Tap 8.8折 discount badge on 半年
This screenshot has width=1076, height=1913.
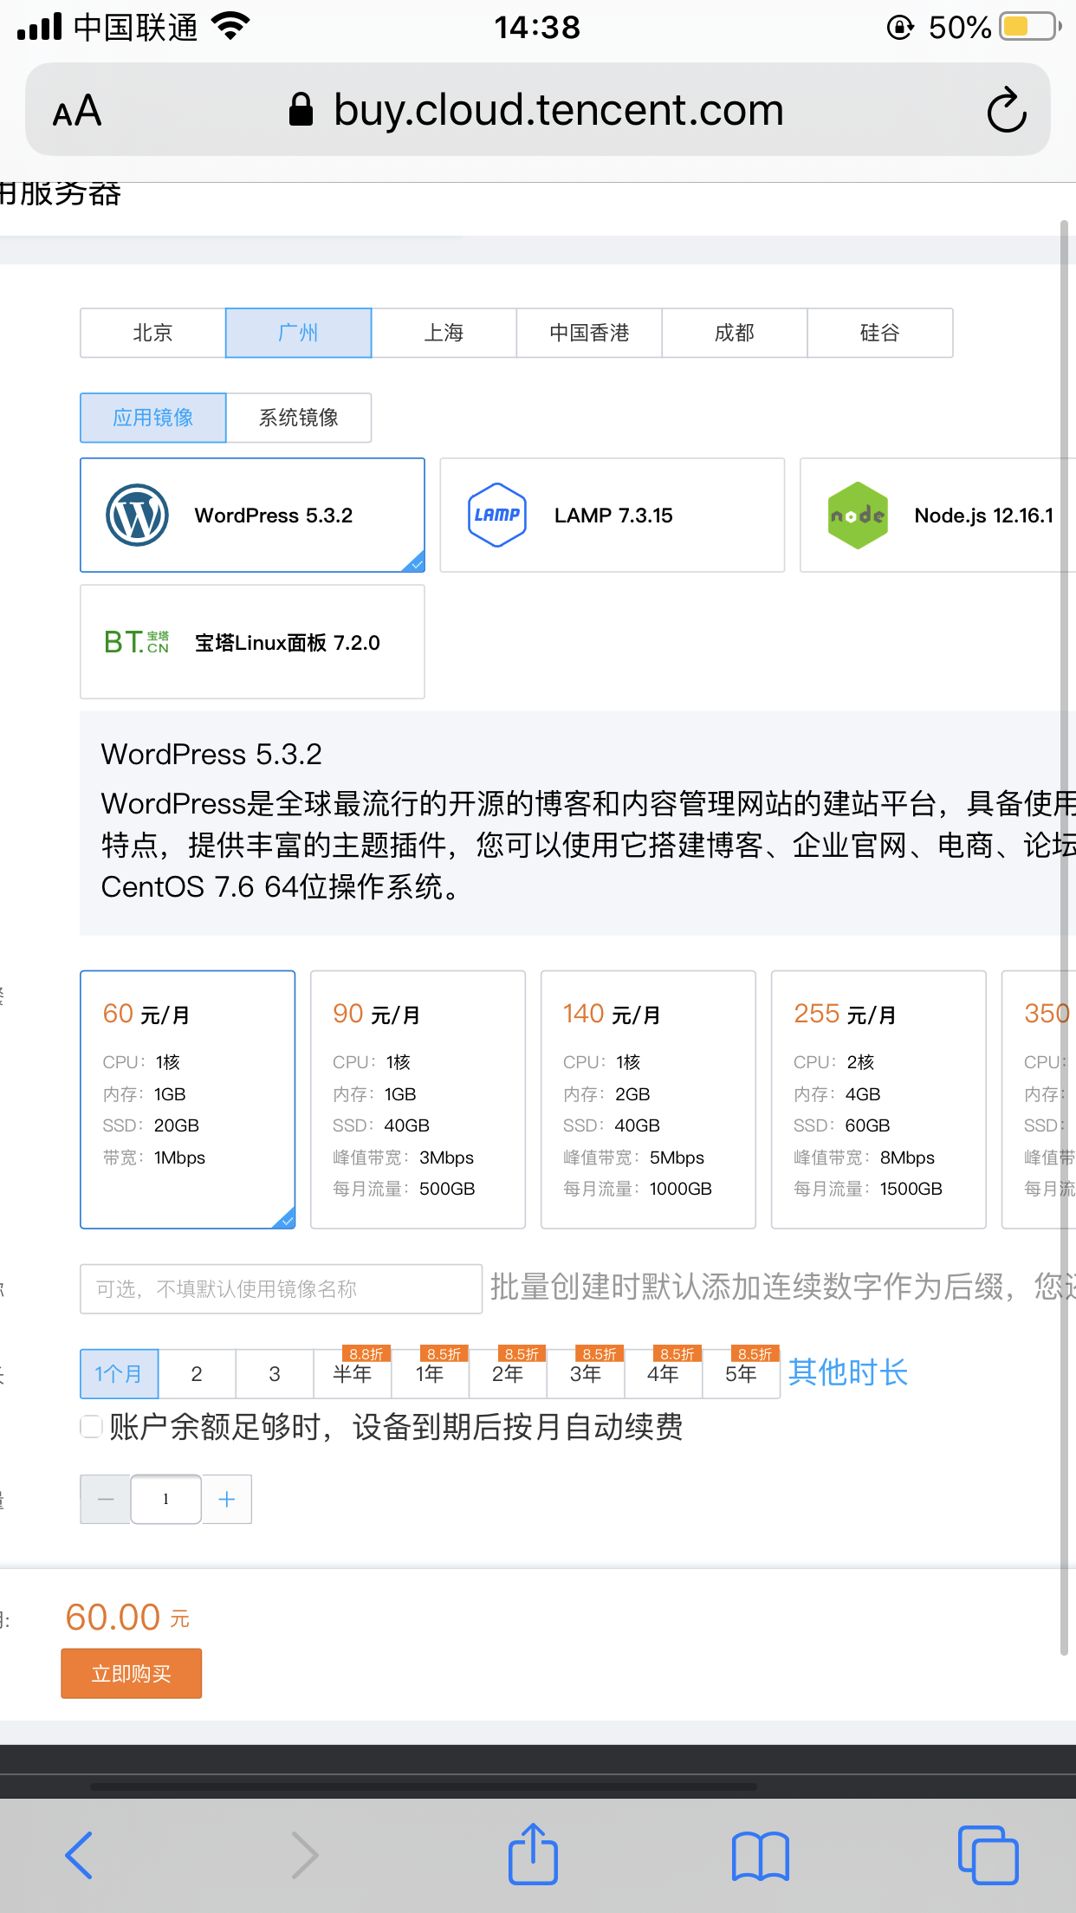366,1353
